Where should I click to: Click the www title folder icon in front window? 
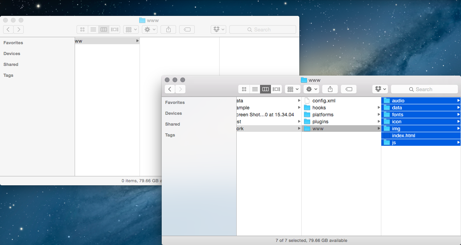pyautogui.click(x=304, y=80)
